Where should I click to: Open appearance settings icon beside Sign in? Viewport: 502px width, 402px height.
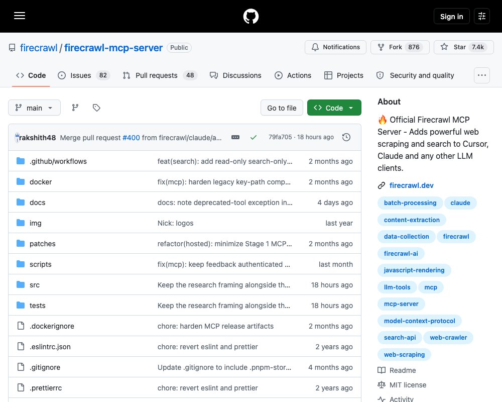(481, 16)
